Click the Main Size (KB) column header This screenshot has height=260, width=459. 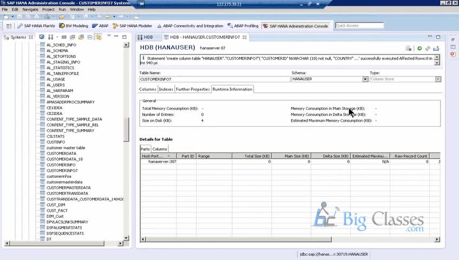pos(291,156)
